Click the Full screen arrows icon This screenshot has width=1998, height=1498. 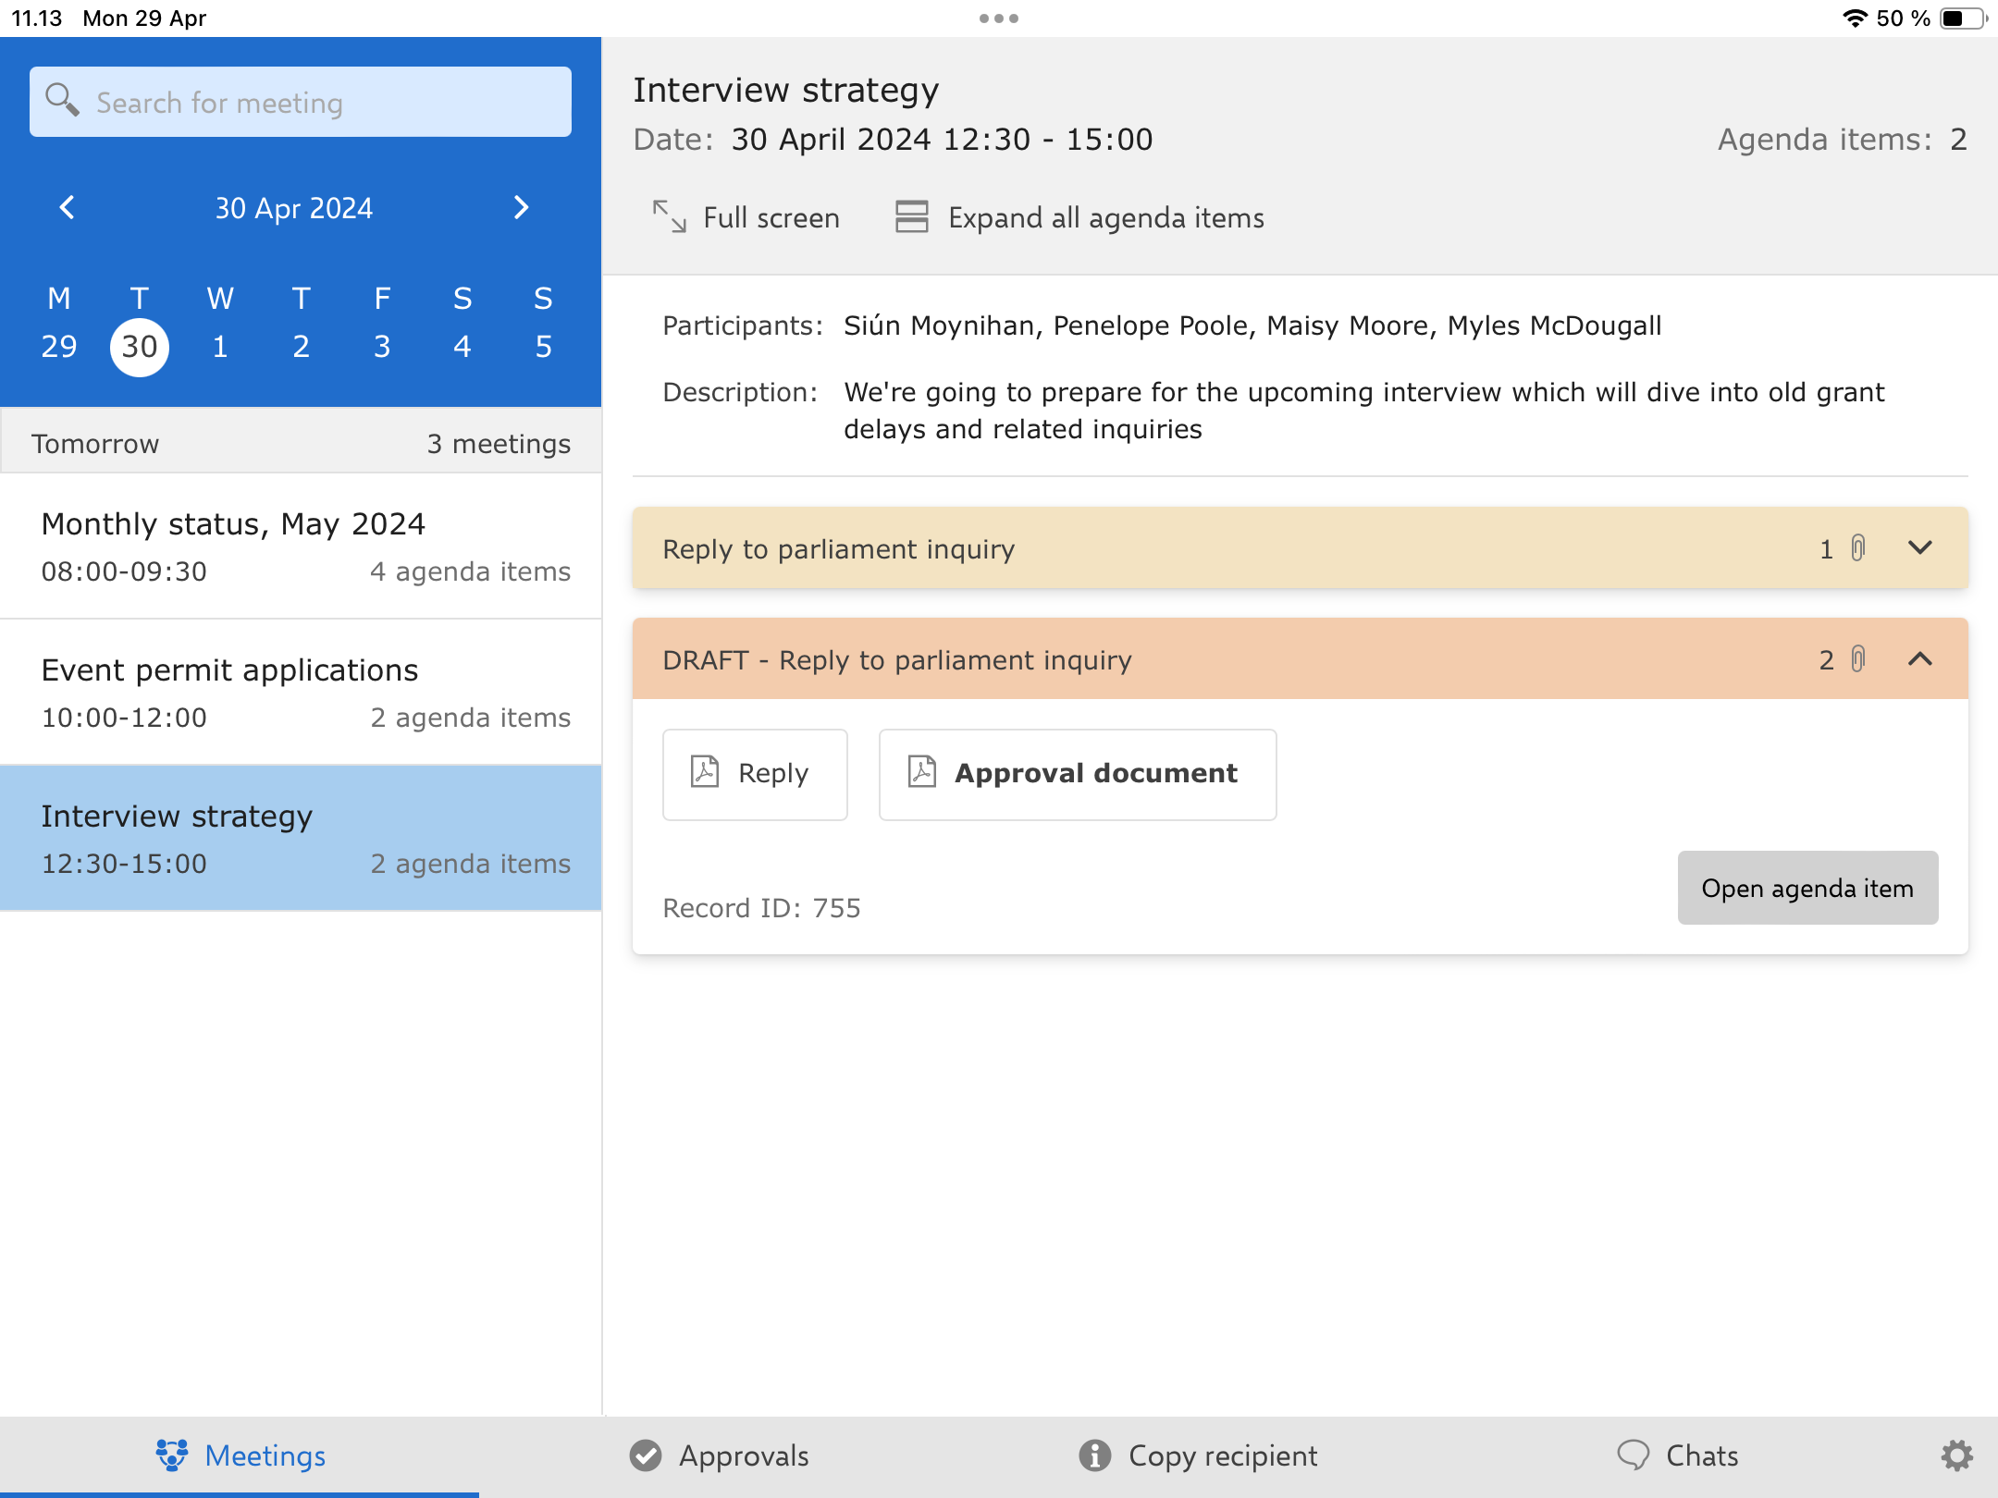click(669, 217)
